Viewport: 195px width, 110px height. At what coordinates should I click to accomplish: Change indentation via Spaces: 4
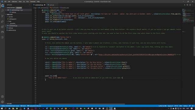(x=170, y=106)
